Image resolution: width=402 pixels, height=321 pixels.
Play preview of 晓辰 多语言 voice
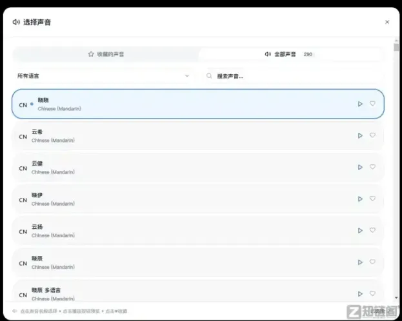pos(360,294)
